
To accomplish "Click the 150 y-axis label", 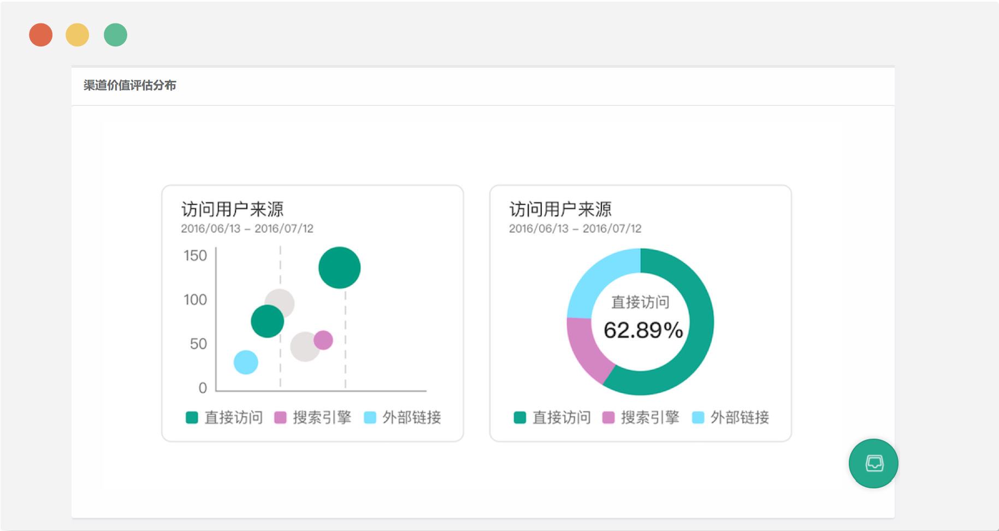I will [x=195, y=256].
